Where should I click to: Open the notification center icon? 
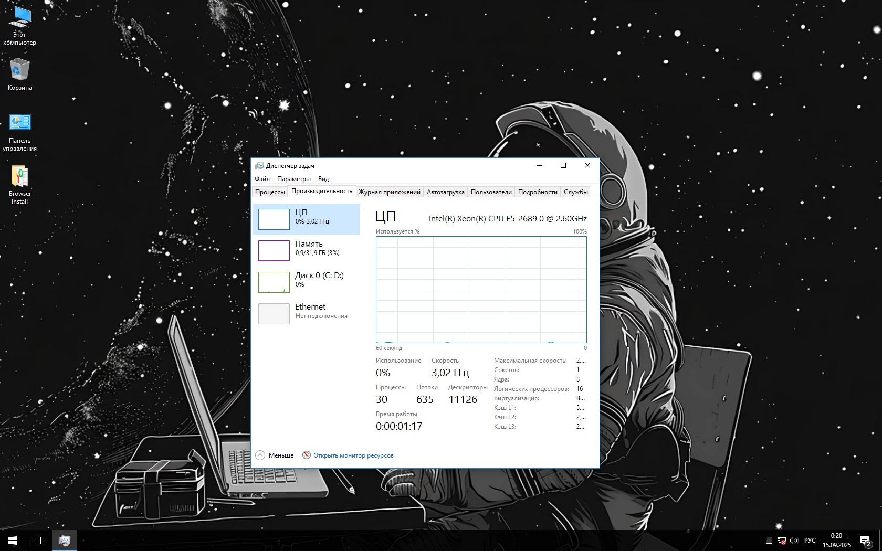(x=865, y=540)
